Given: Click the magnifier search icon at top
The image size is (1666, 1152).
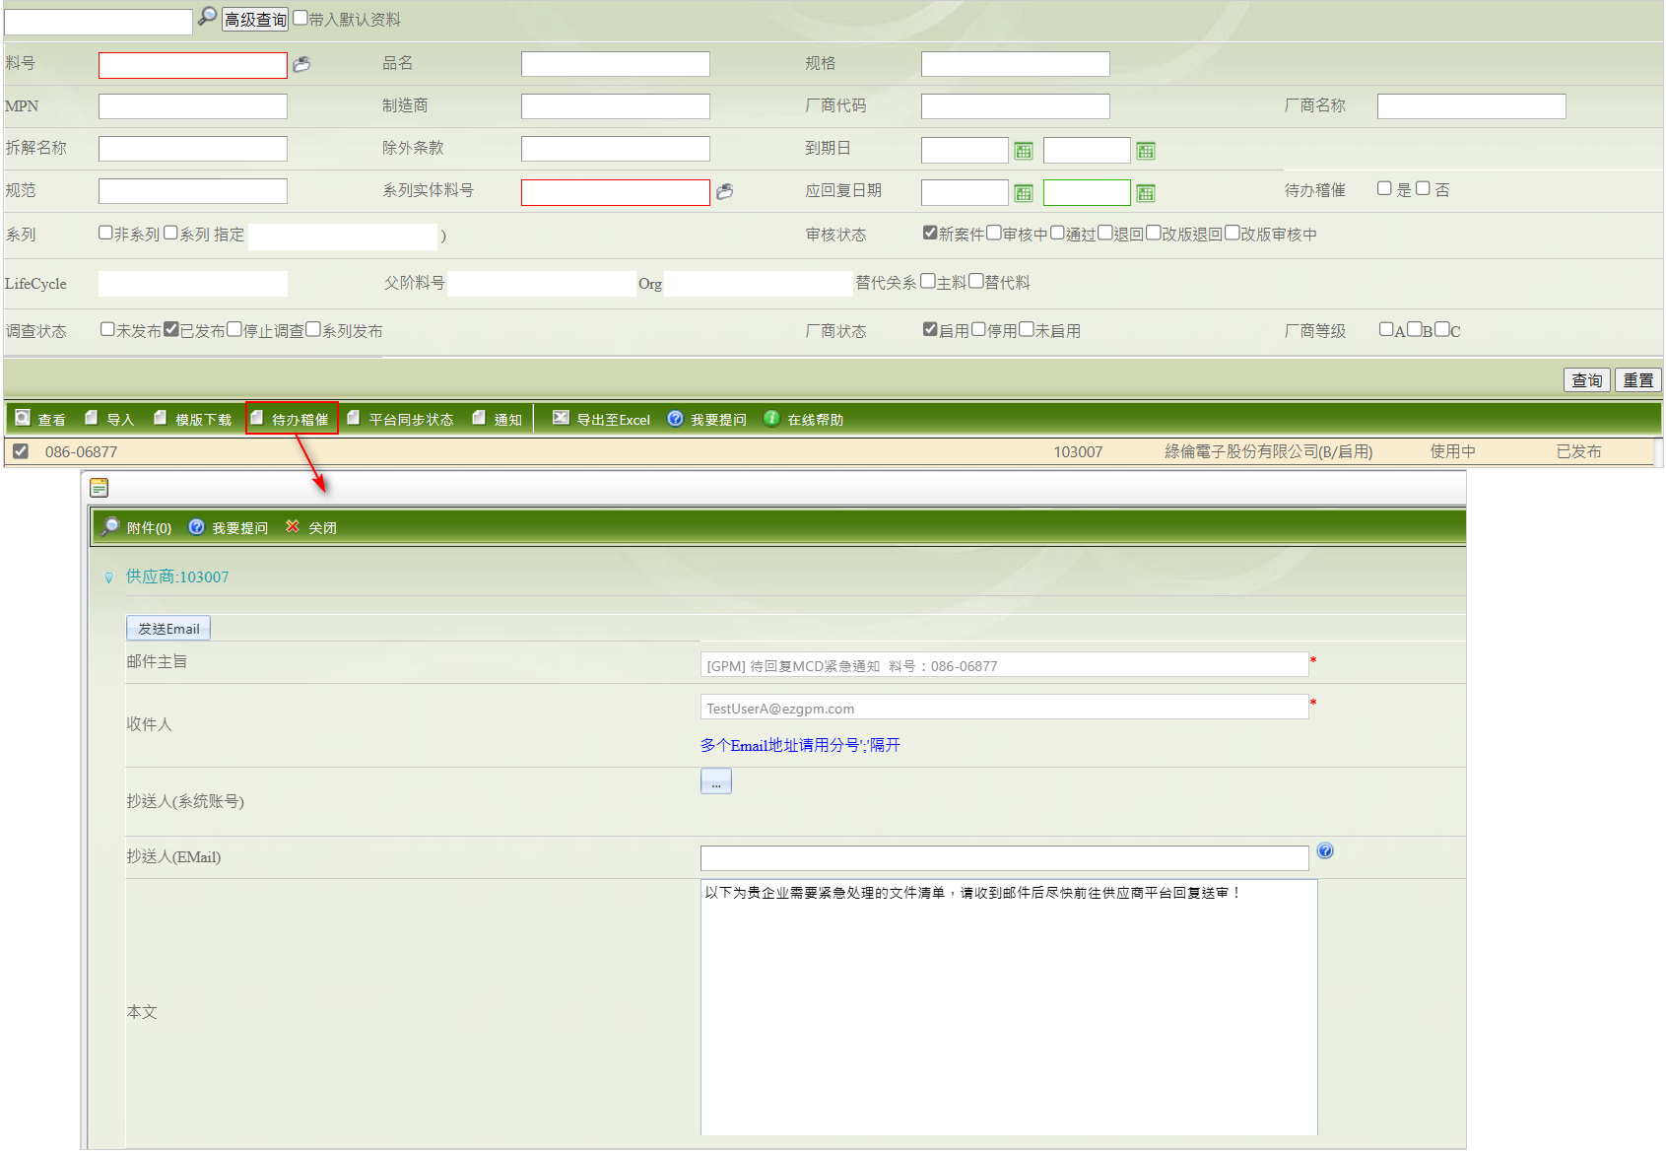Looking at the screenshot, I should tap(207, 16).
